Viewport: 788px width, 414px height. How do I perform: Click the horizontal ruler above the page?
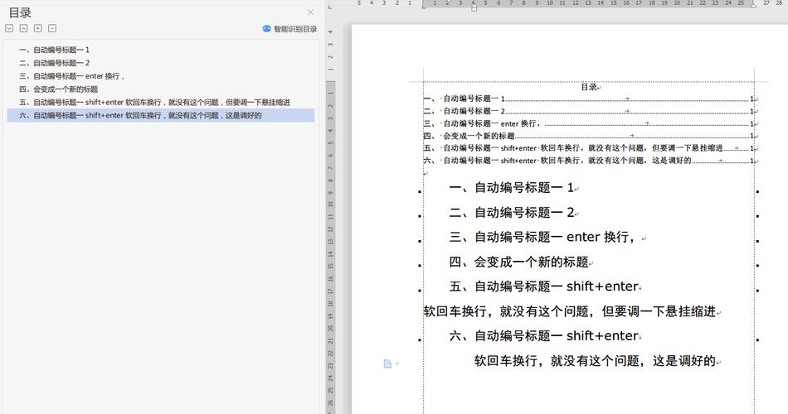click(x=568, y=3)
